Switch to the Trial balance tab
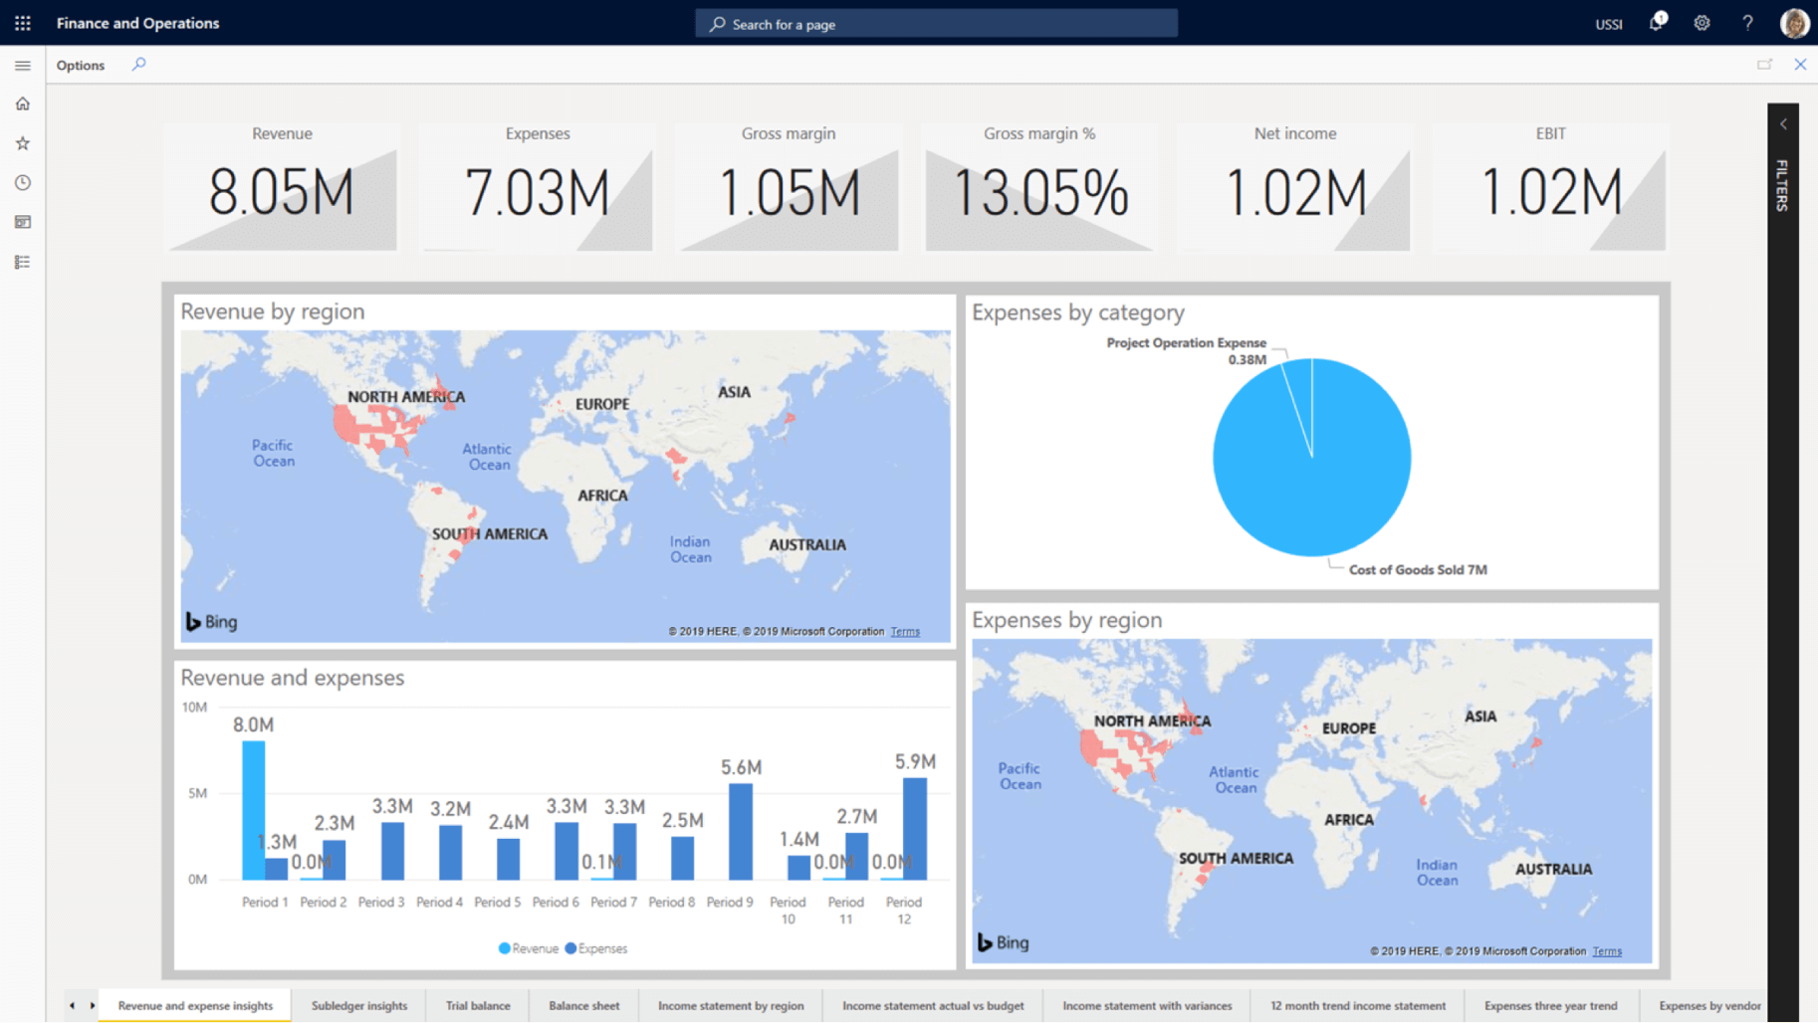1818x1023 pixels. tap(478, 1005)
